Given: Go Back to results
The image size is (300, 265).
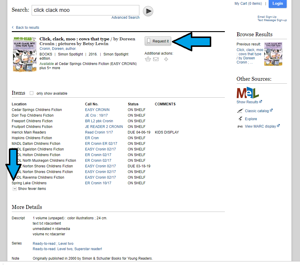Looking at the screenshot, I should [27, 27].
